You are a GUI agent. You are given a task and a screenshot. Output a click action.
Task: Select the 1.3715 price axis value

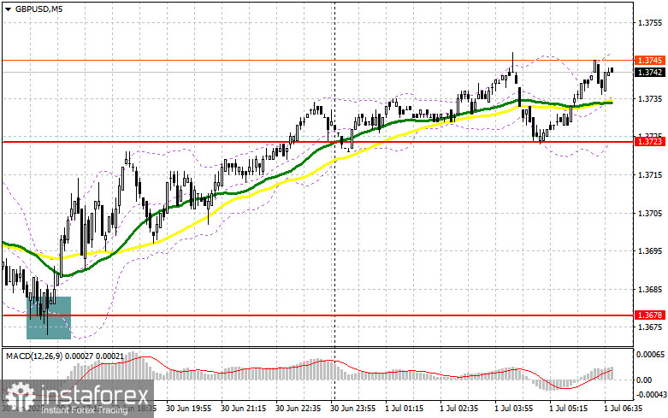pos(651,175)
